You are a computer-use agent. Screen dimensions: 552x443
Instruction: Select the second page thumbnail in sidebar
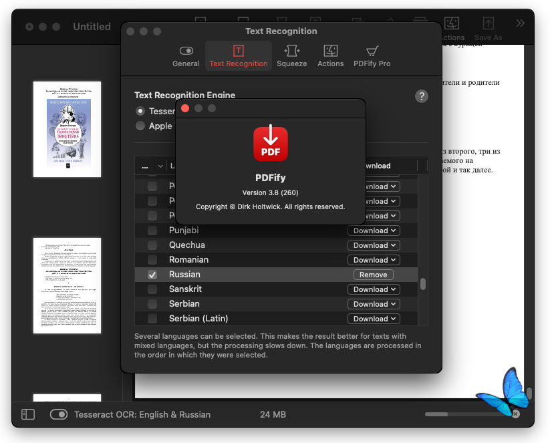point(67,285)
